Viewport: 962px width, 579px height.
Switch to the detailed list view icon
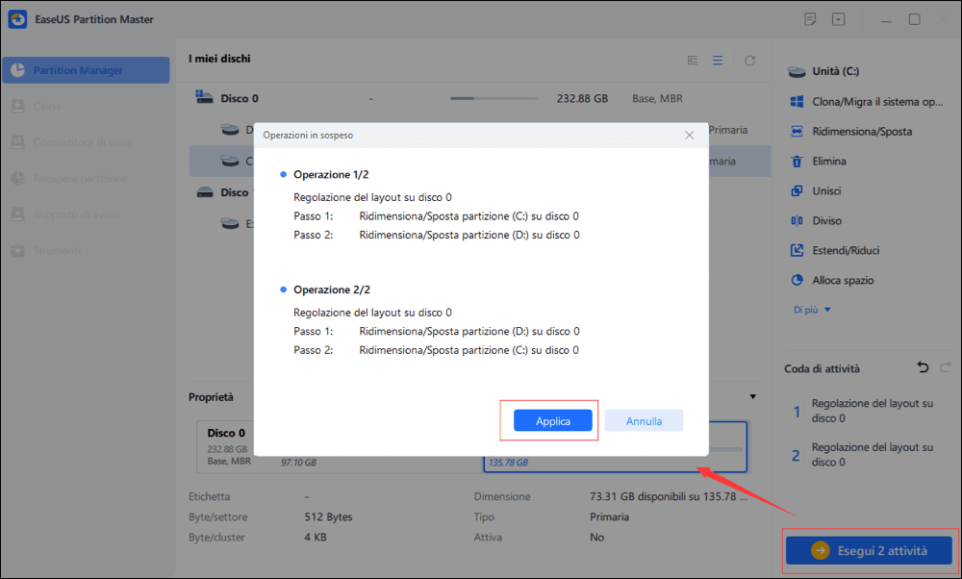coord(693,60)
